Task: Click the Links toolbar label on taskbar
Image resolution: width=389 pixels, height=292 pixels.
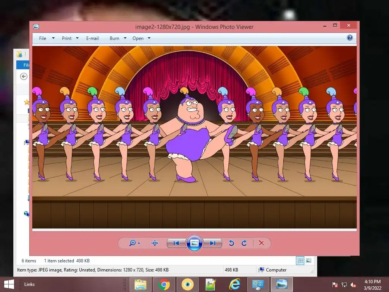Action: click(29, 284)
